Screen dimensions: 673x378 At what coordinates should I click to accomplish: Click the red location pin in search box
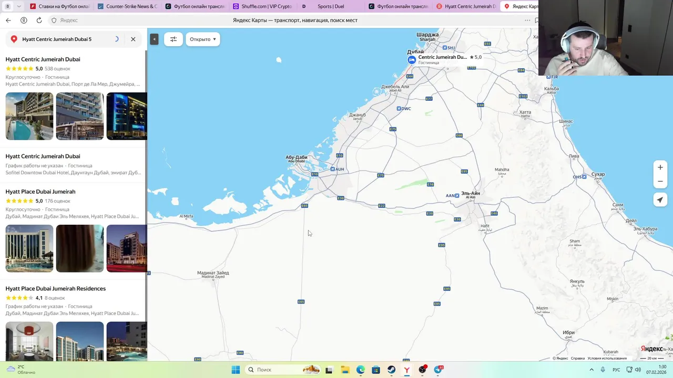14,39
